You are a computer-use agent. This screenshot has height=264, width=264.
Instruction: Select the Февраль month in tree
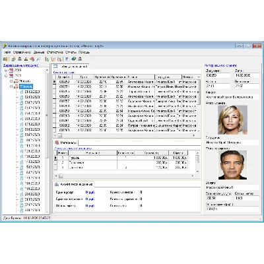click(26, 86)
